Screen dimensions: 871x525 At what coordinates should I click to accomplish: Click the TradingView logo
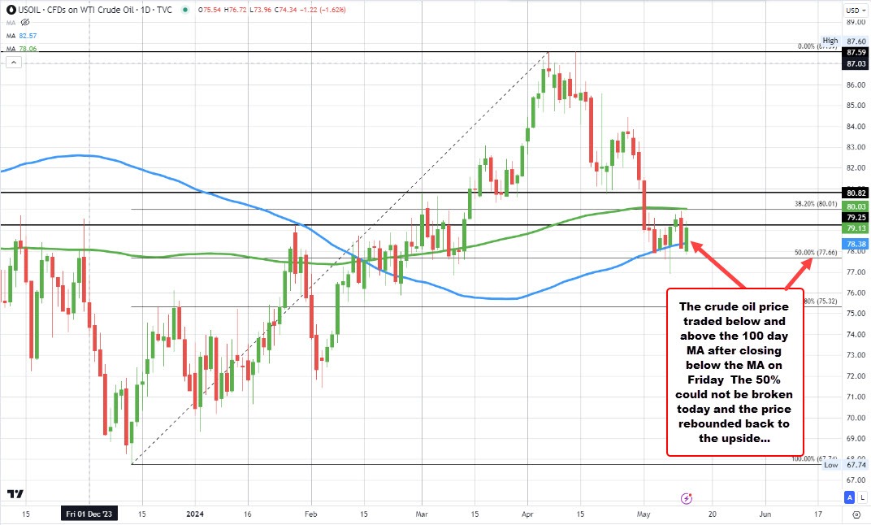pos(15,494)
